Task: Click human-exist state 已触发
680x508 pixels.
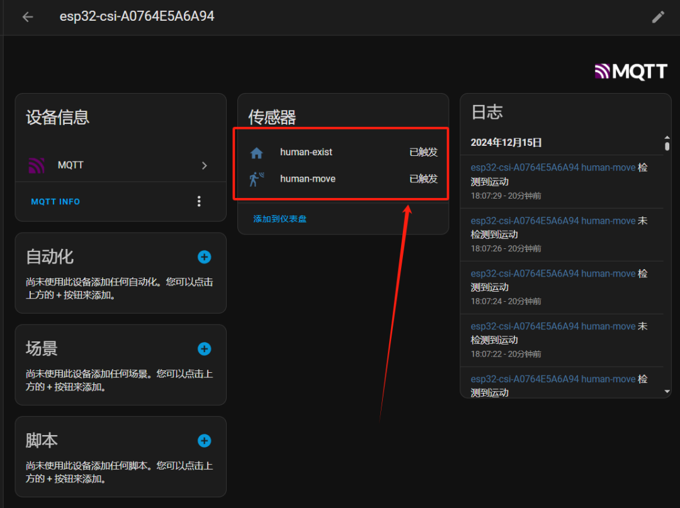Action: click(x=423, y=152)
